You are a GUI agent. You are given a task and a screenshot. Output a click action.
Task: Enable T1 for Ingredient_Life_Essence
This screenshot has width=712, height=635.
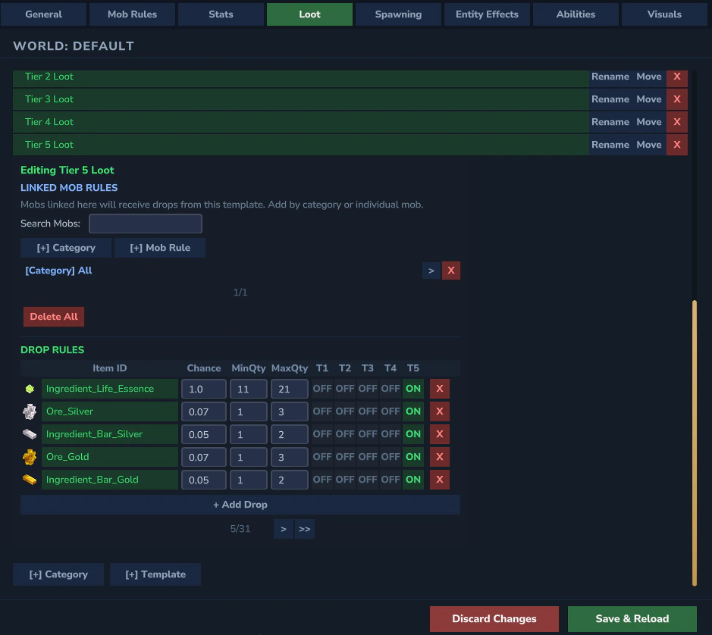click(x=321, y=388)
